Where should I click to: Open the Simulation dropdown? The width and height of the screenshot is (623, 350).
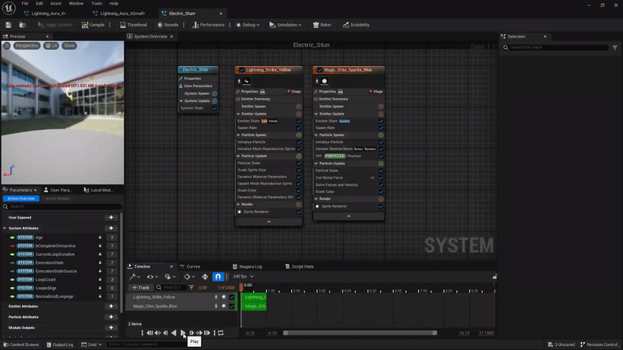tap(287, 25)
